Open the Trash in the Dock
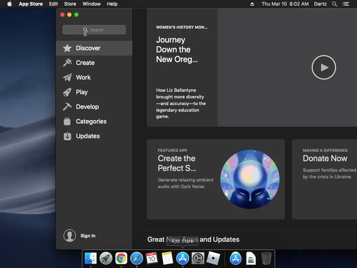This screenshot has height=268, width=357. pos(266,259)
